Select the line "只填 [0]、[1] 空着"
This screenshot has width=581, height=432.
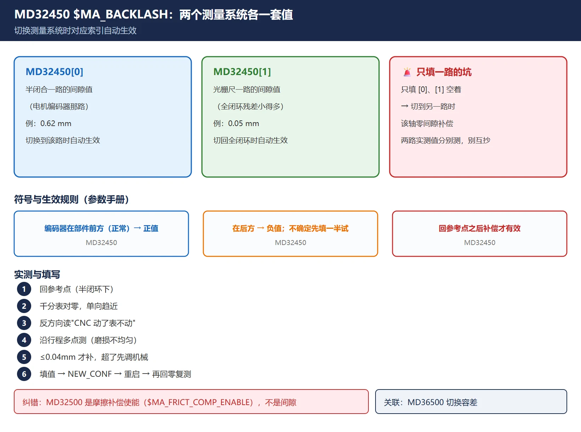tap(431, 90)
